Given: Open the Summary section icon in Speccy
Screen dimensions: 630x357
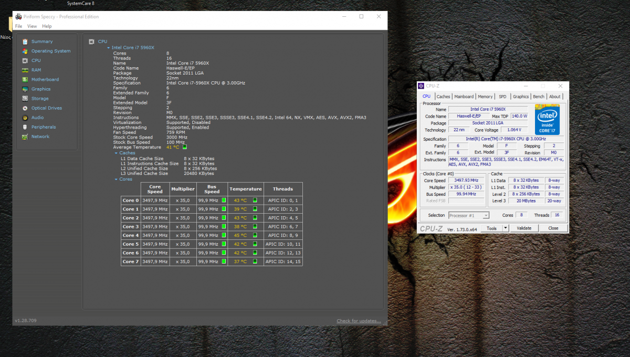Looking at the screenshot, I should (x=25, y=41).
